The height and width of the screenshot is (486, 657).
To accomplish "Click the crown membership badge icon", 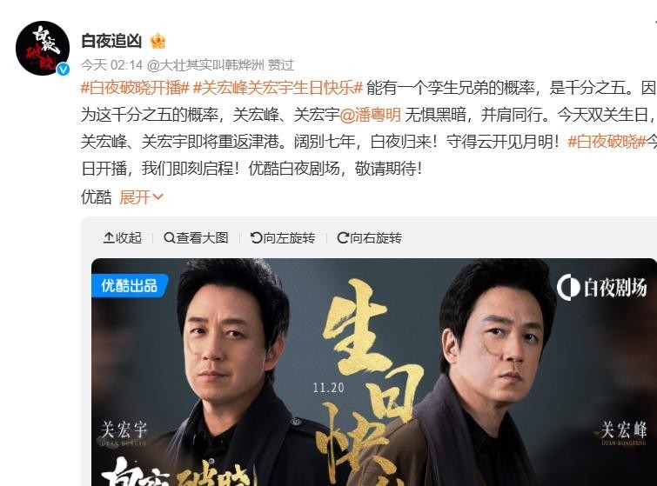I will 158,41.
